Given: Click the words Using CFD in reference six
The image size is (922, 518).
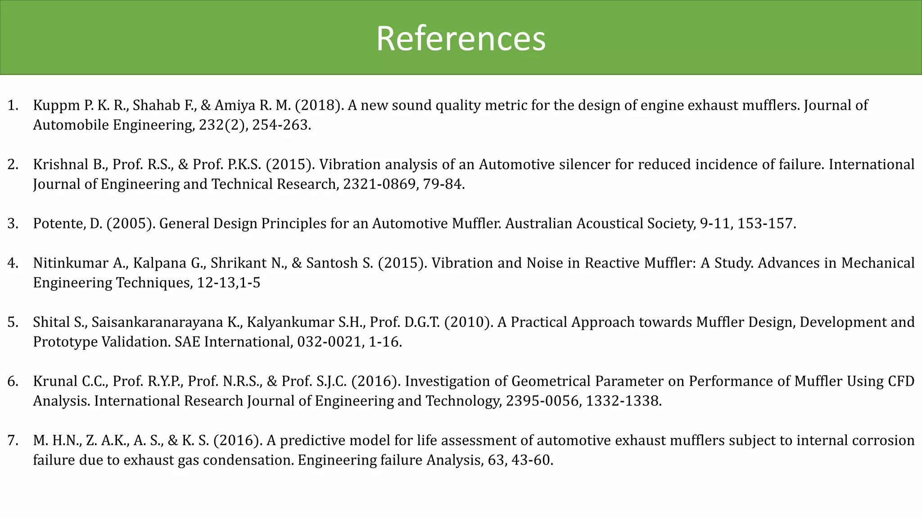Looking at the screenshot, I should tap(881, 381).
